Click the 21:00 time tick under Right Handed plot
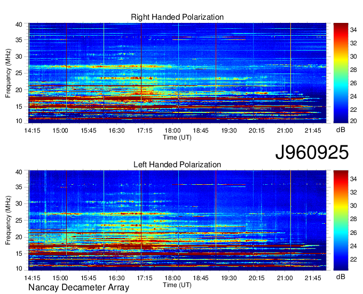The height and width of the screenshot is (294, 363). (x=285, y=130)
